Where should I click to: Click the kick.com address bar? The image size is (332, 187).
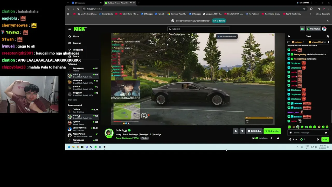[192, 9]
